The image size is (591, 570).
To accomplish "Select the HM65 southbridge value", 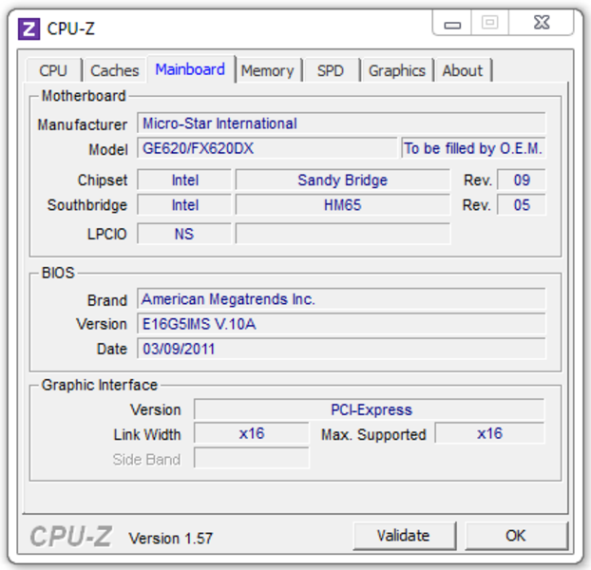I will [x=343, y=205].
